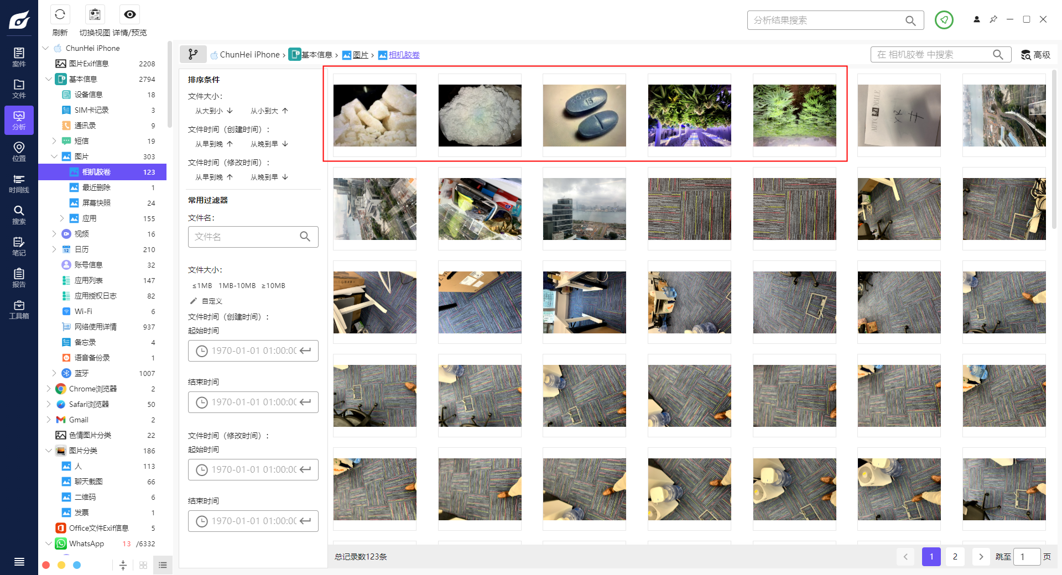Expand the 蓝牙 tree node
The width and height of the screenshot is (1062, 575).
tap(54, 373)
